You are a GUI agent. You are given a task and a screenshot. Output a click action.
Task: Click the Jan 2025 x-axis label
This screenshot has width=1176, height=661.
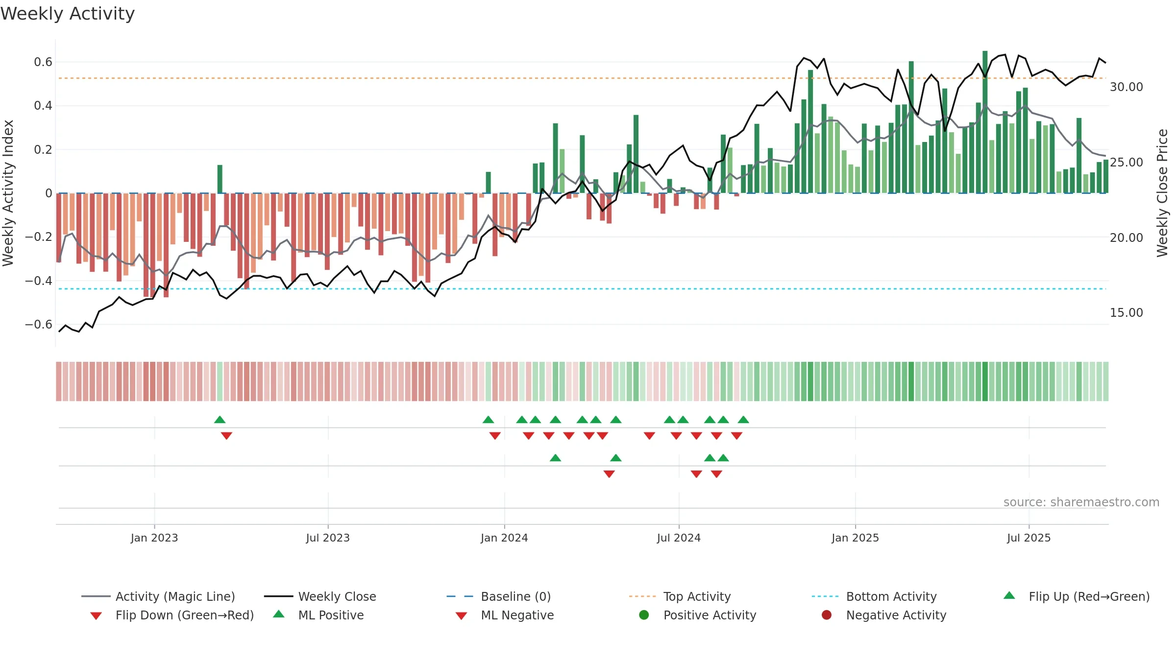(x=855, y=538)
